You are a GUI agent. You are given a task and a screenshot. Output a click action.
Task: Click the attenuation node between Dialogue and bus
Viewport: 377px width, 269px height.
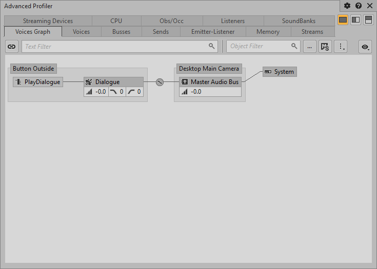tap(160, 82)
